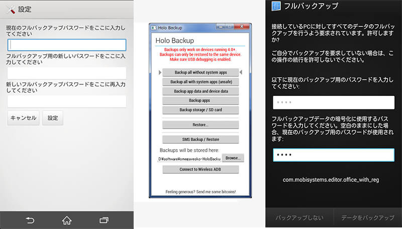Click the backup storage path field
Image resolution: width=402 pixels, height=229 pixels.
tap(189, 159)
